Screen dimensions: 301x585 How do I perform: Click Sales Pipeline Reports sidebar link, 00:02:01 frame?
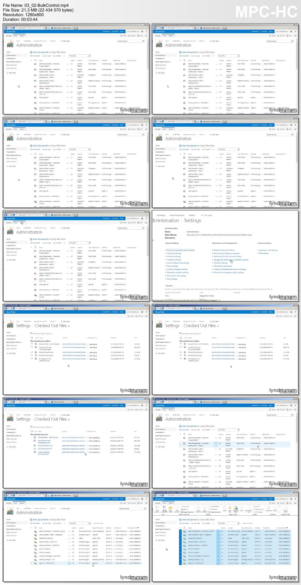tap(14, 342)
